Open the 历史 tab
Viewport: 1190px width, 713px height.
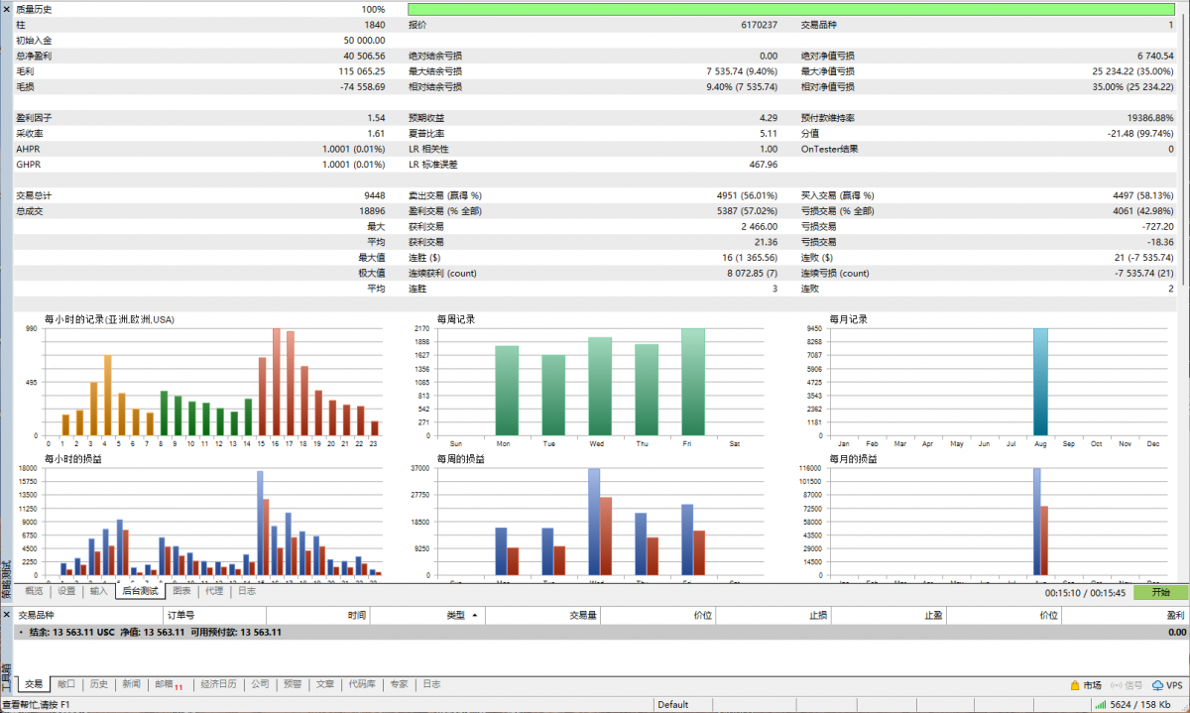pyautogui.click(x=99, y=684)
